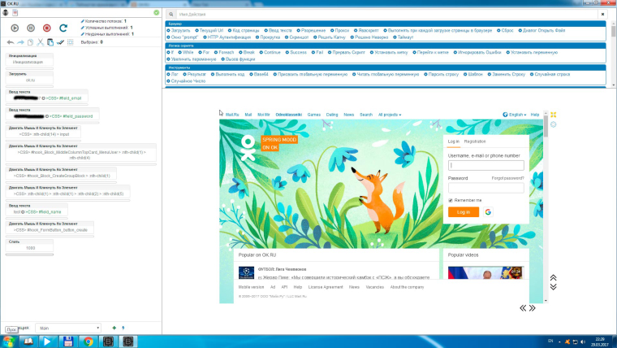Open Chrome from the Windows taskbar
Image resolution: width=617 pixels, height=348 pixels.
pyautogui.click(x=88, y=341)
